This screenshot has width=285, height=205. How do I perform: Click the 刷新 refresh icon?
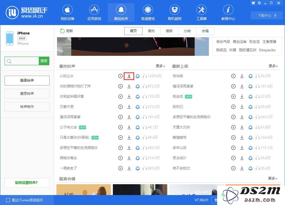click(x=62, y=31)
